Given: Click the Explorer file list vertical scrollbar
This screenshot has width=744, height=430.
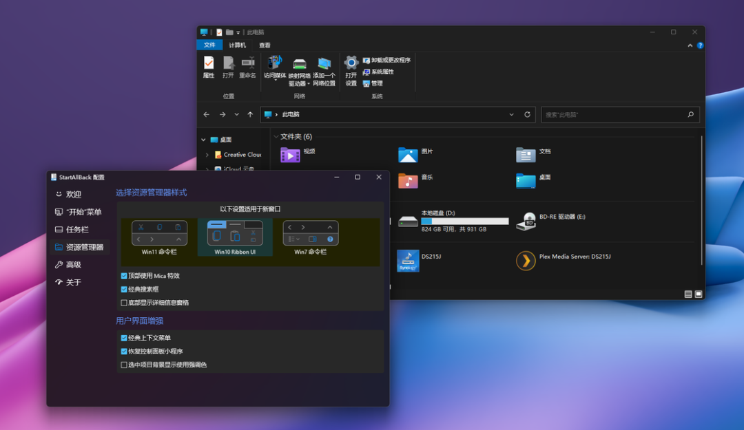Looking at the screenshot, I should click(x=701, y=200).
